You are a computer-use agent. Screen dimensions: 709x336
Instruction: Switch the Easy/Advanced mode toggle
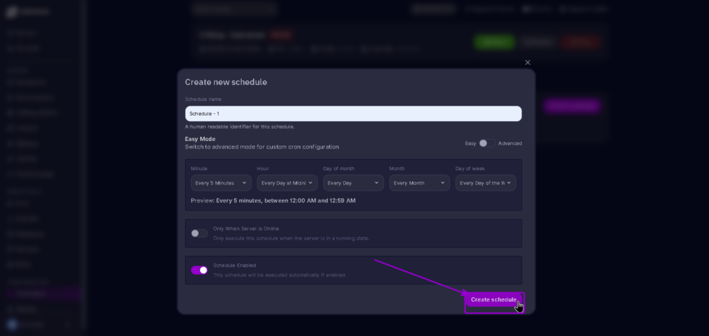click(x=487, y=143)
